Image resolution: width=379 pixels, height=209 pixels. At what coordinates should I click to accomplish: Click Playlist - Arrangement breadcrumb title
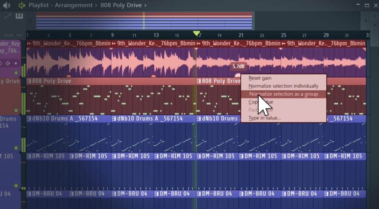60,5
